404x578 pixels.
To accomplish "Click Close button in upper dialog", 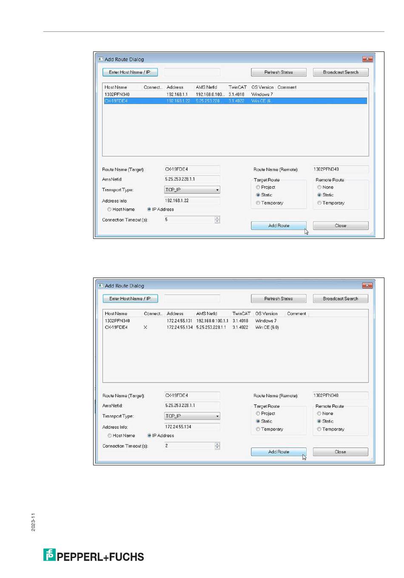I will (x=341, y=226).
